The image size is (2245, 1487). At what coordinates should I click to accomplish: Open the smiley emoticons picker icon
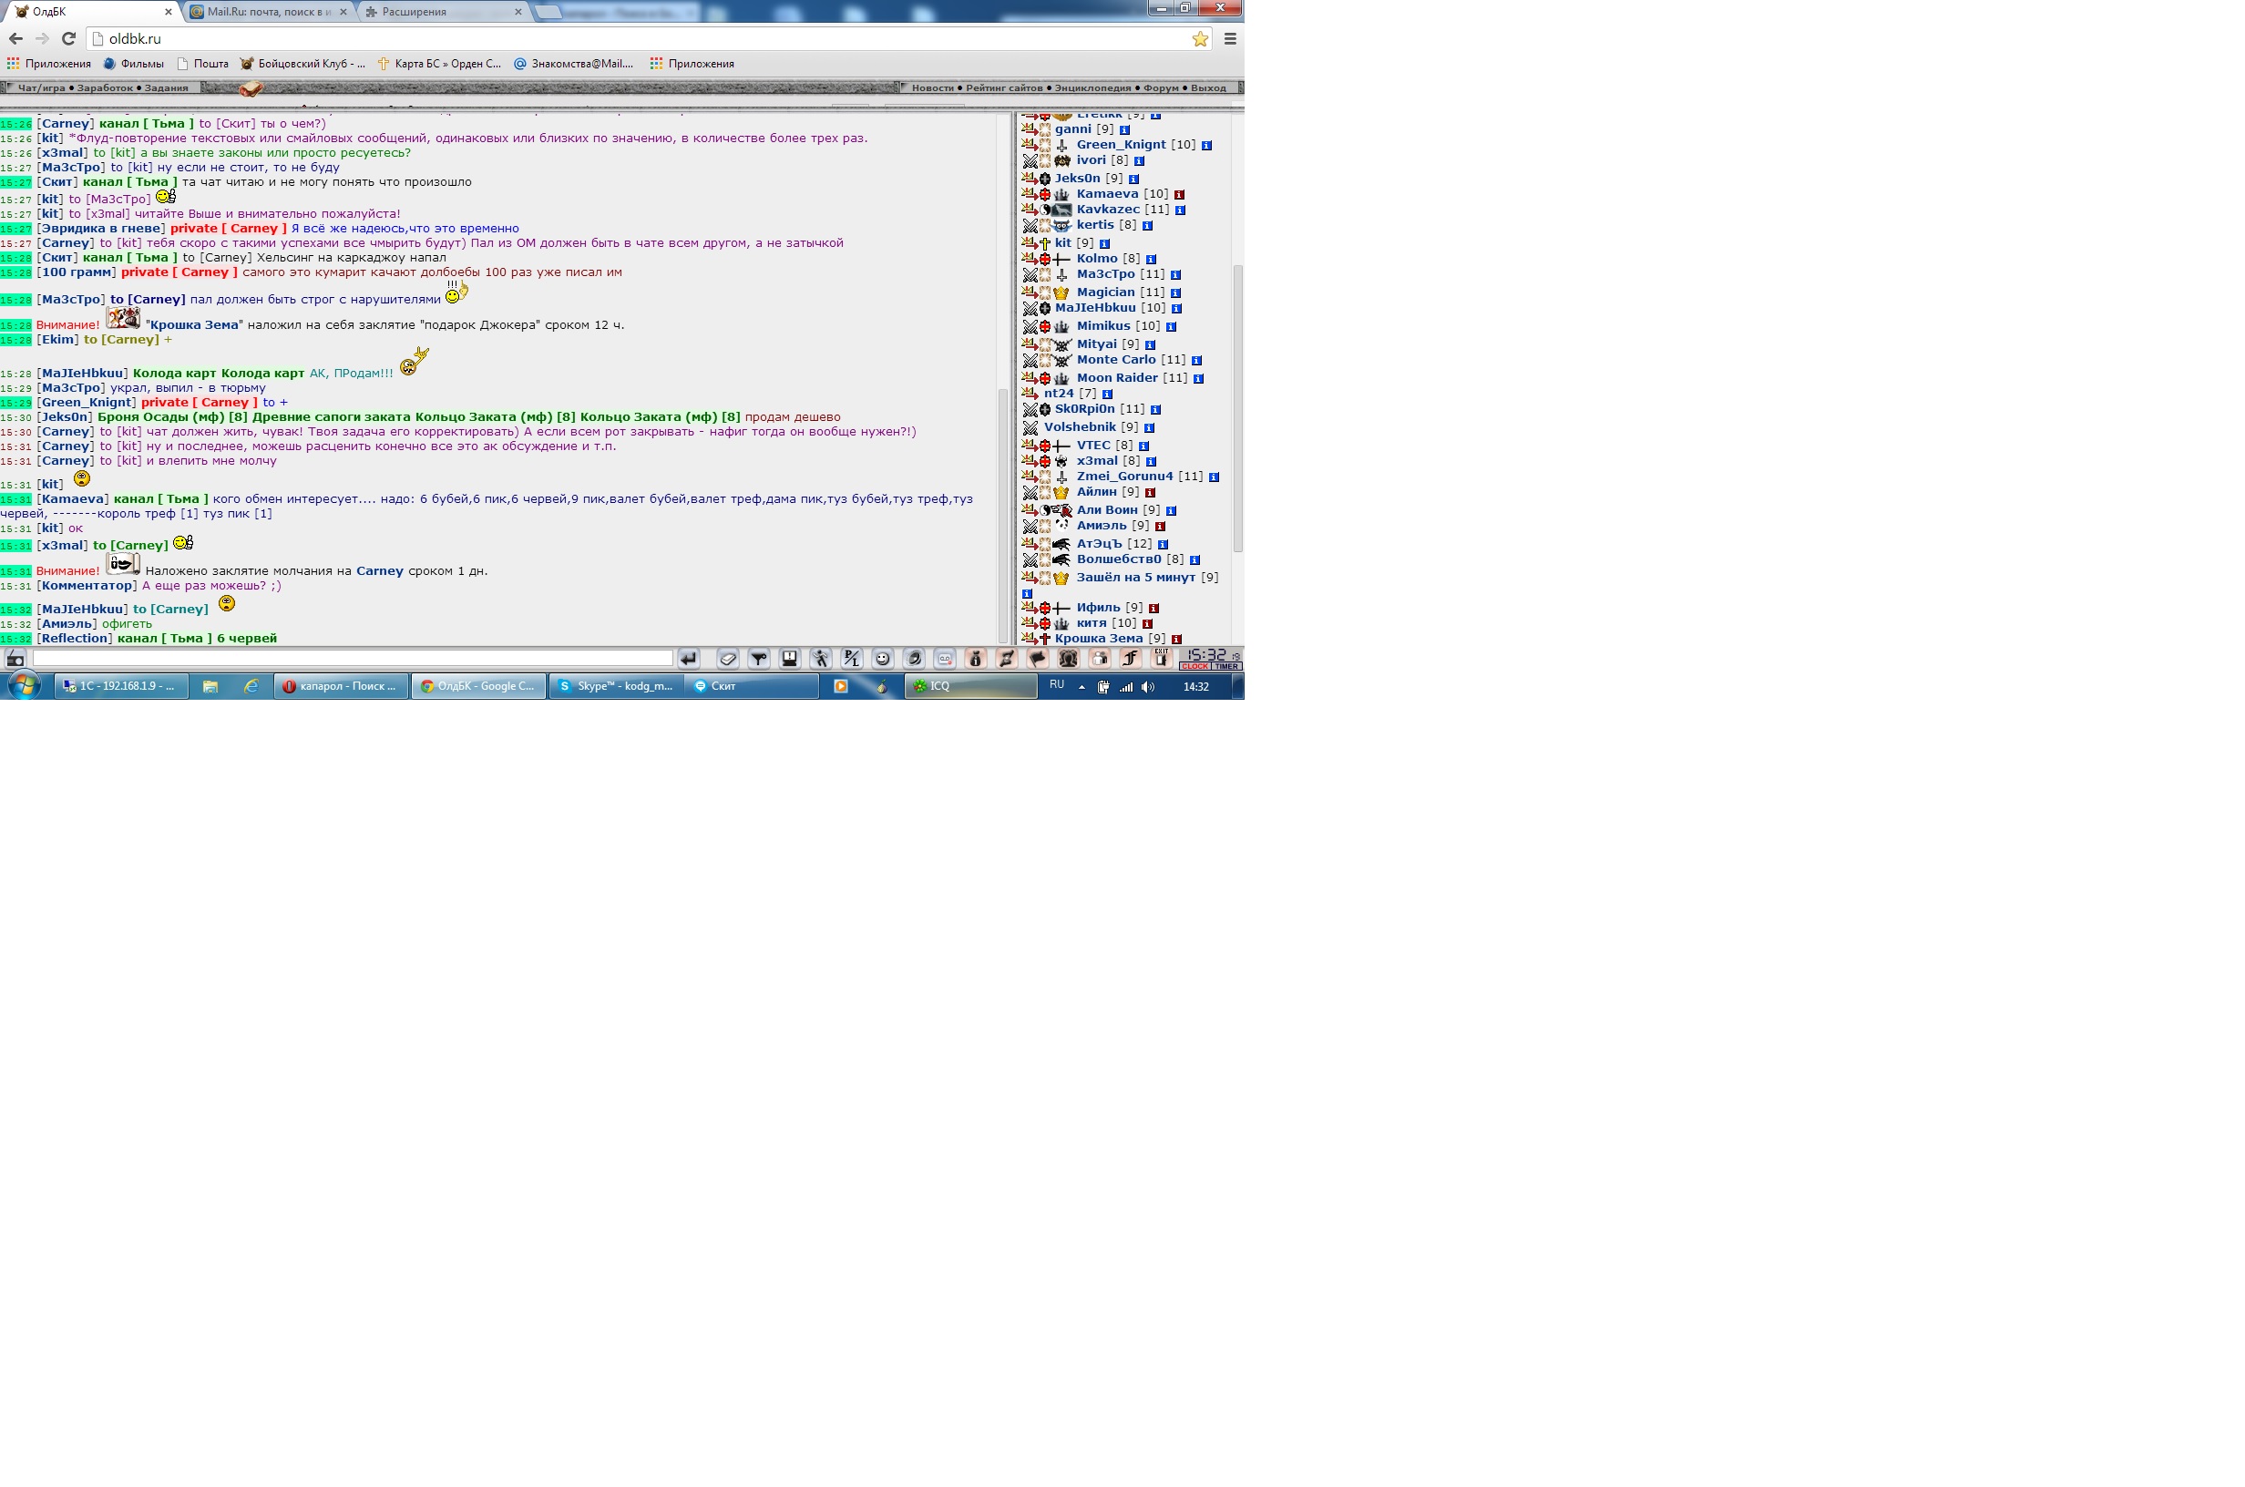883,658
